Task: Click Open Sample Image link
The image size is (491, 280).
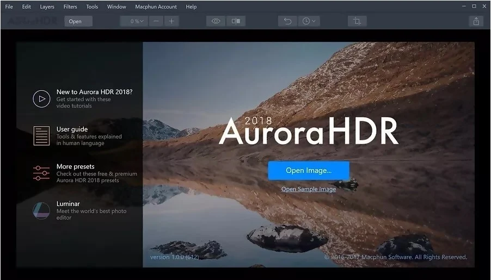Action: click(309, 189)
